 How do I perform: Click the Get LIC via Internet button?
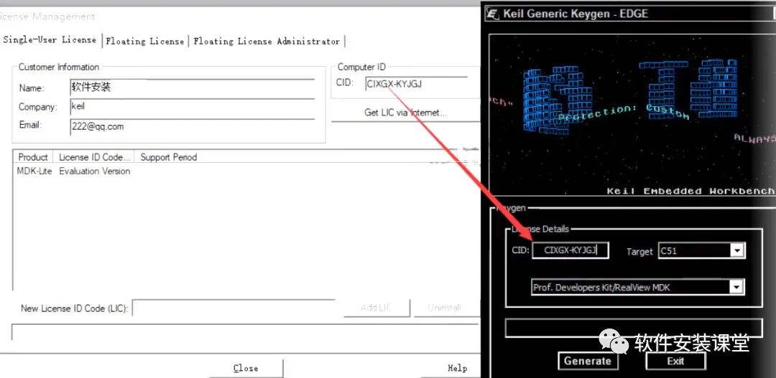(x=405, y=113)
